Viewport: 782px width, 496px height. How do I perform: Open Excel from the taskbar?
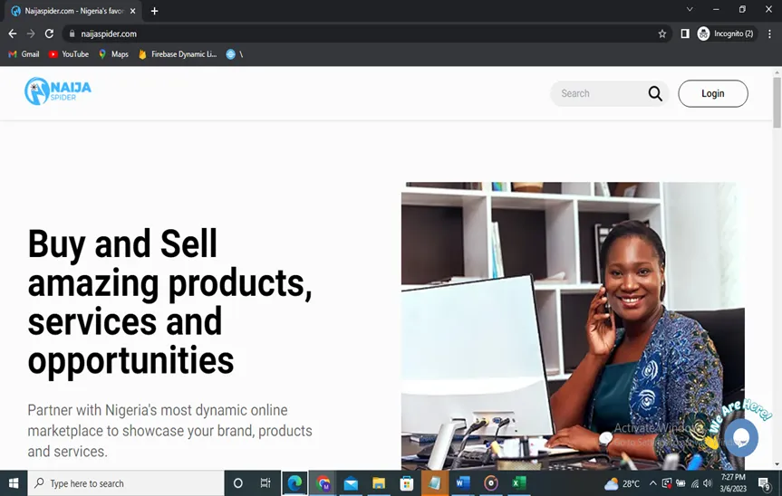tap(519, 483)
